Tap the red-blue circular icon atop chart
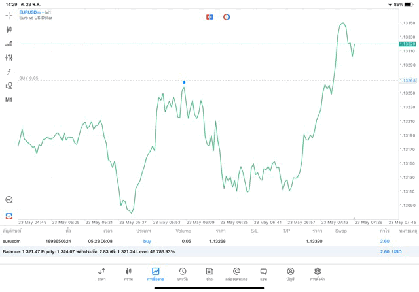419x292 pixels. (227, 16)
